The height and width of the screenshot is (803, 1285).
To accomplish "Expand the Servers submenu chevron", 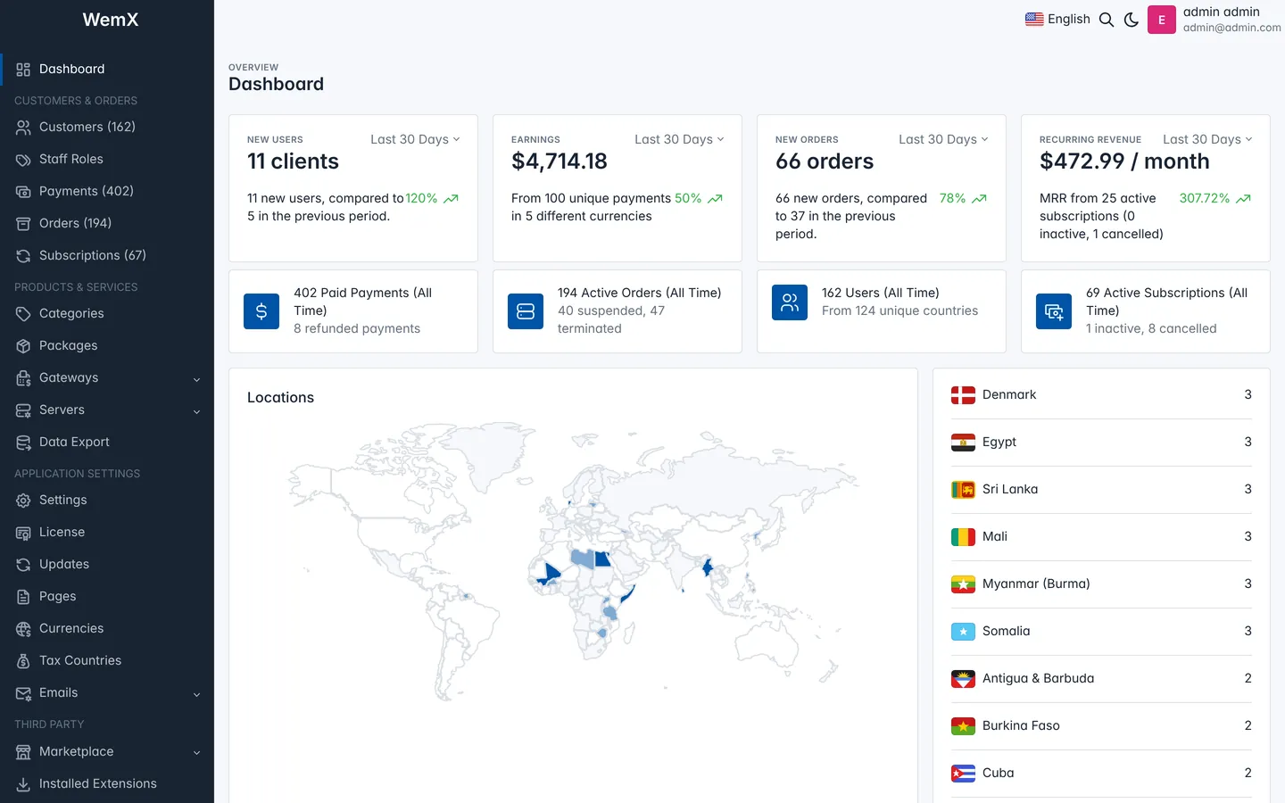I will coord(196,411).
